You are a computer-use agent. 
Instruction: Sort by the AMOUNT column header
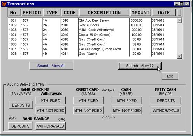pos(140,12)
